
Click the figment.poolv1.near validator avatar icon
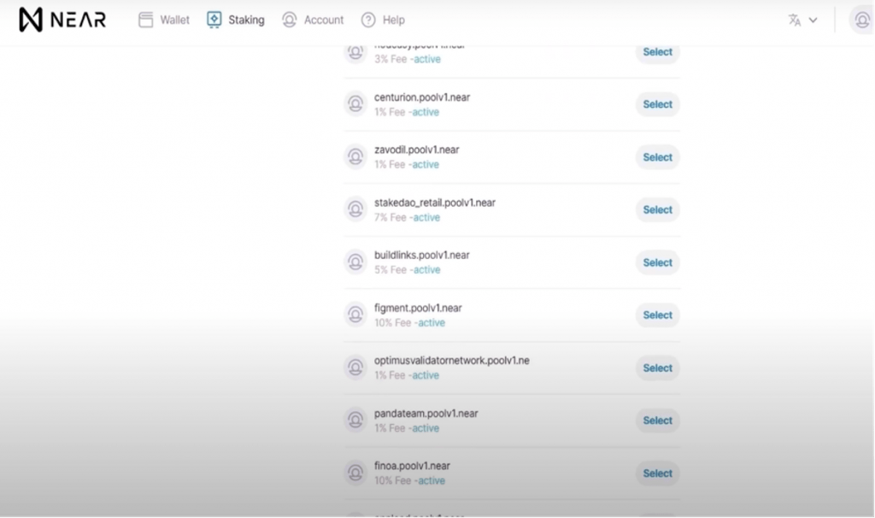click(355, 315)
